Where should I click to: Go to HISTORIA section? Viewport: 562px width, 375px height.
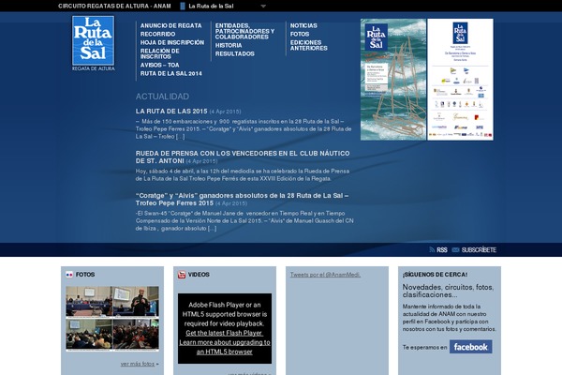(229, 46)
